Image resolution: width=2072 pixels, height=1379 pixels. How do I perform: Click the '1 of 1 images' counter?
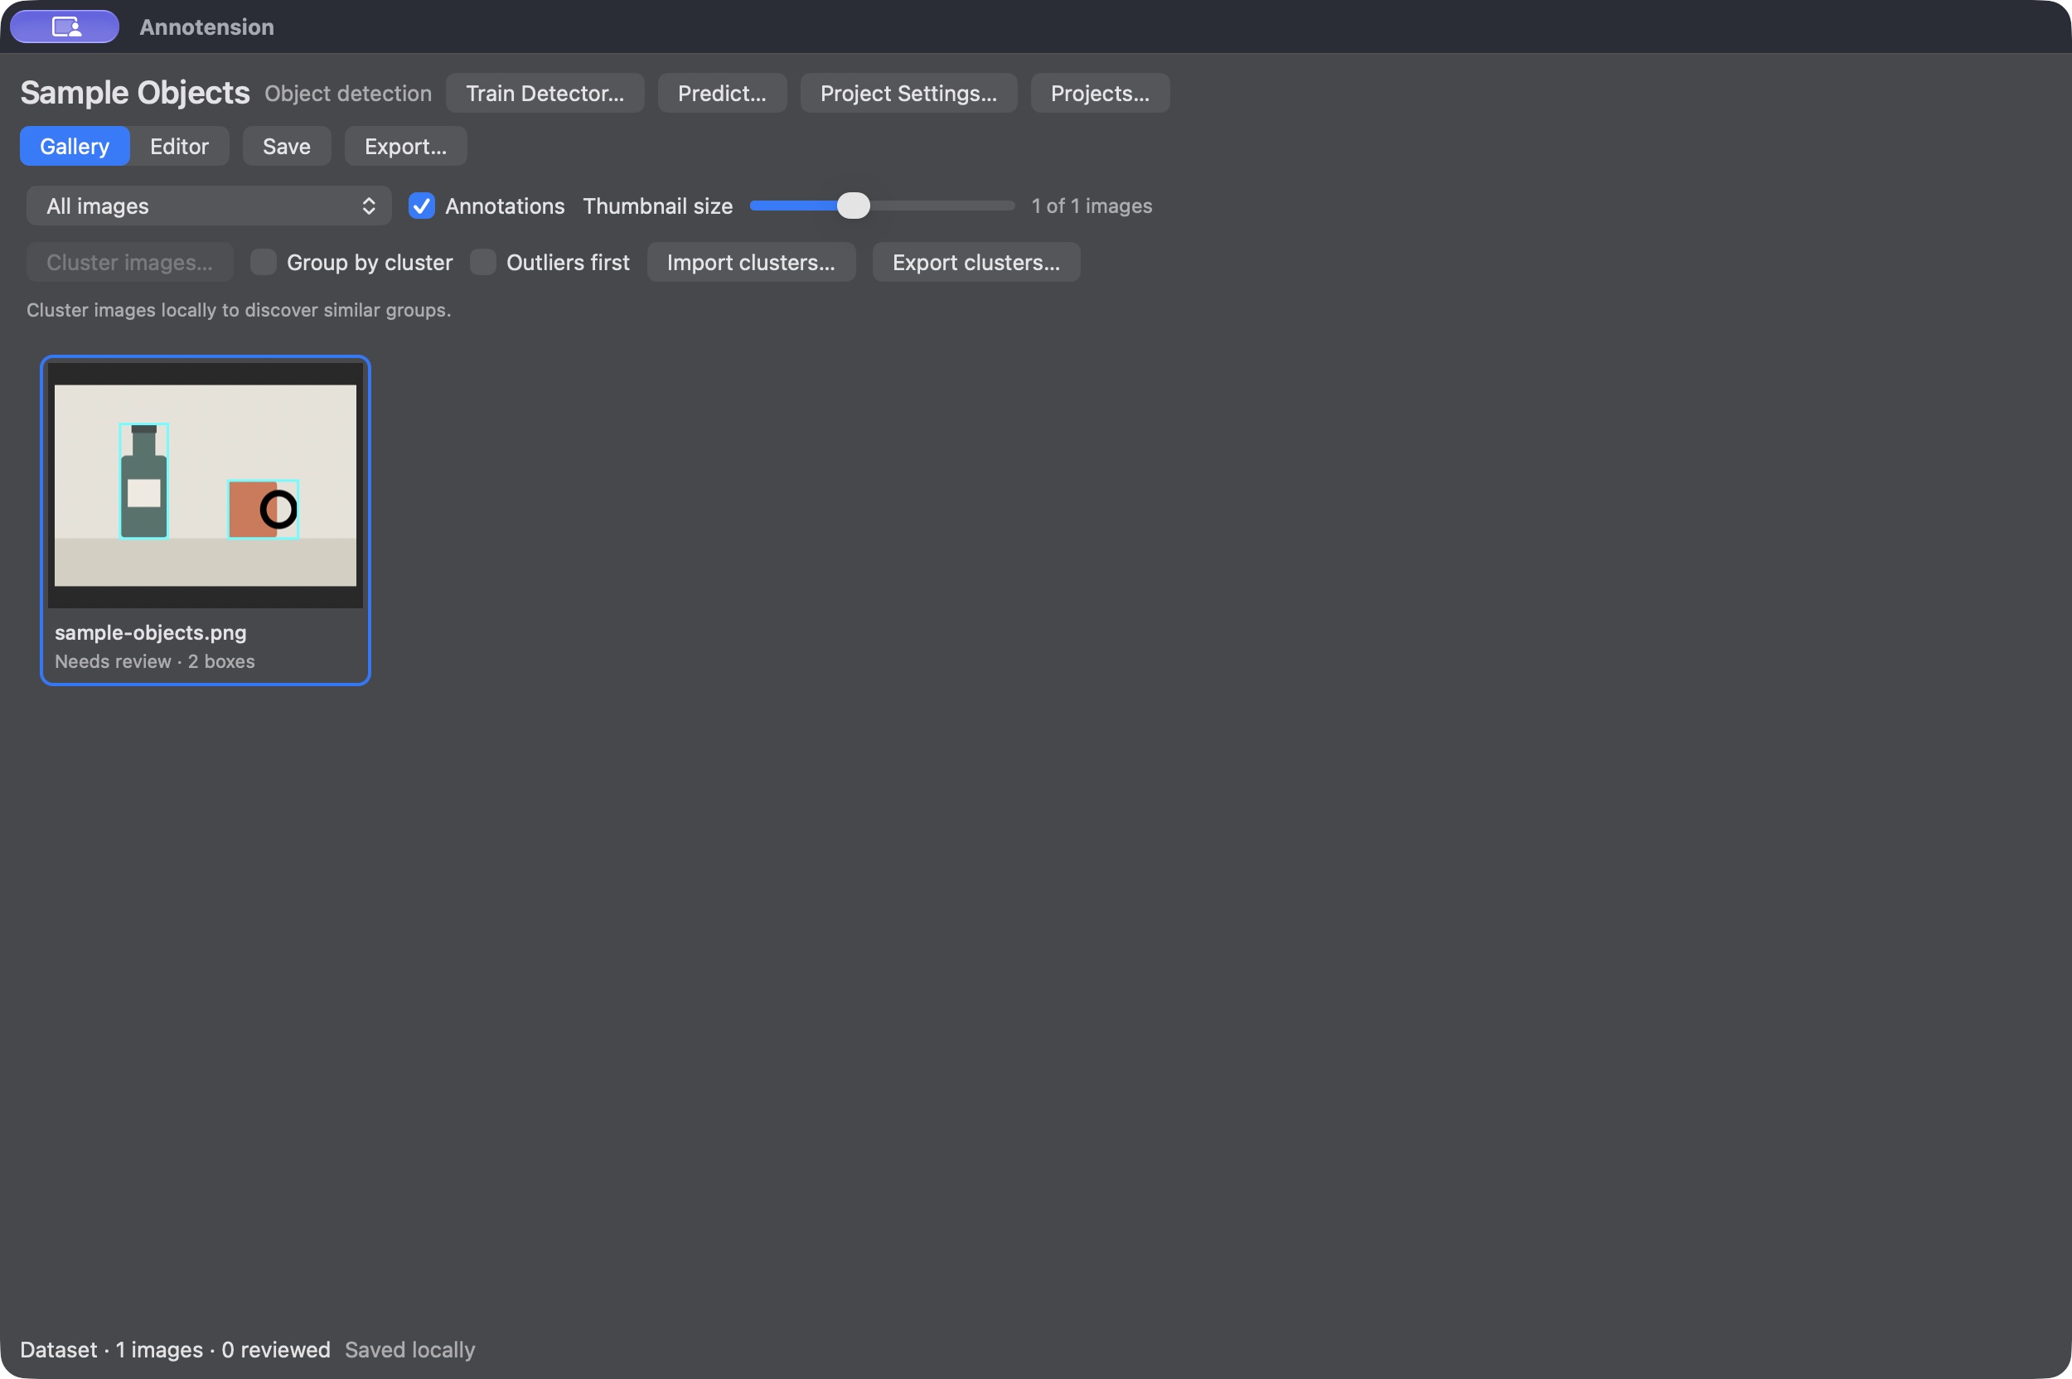[1092, 206]
